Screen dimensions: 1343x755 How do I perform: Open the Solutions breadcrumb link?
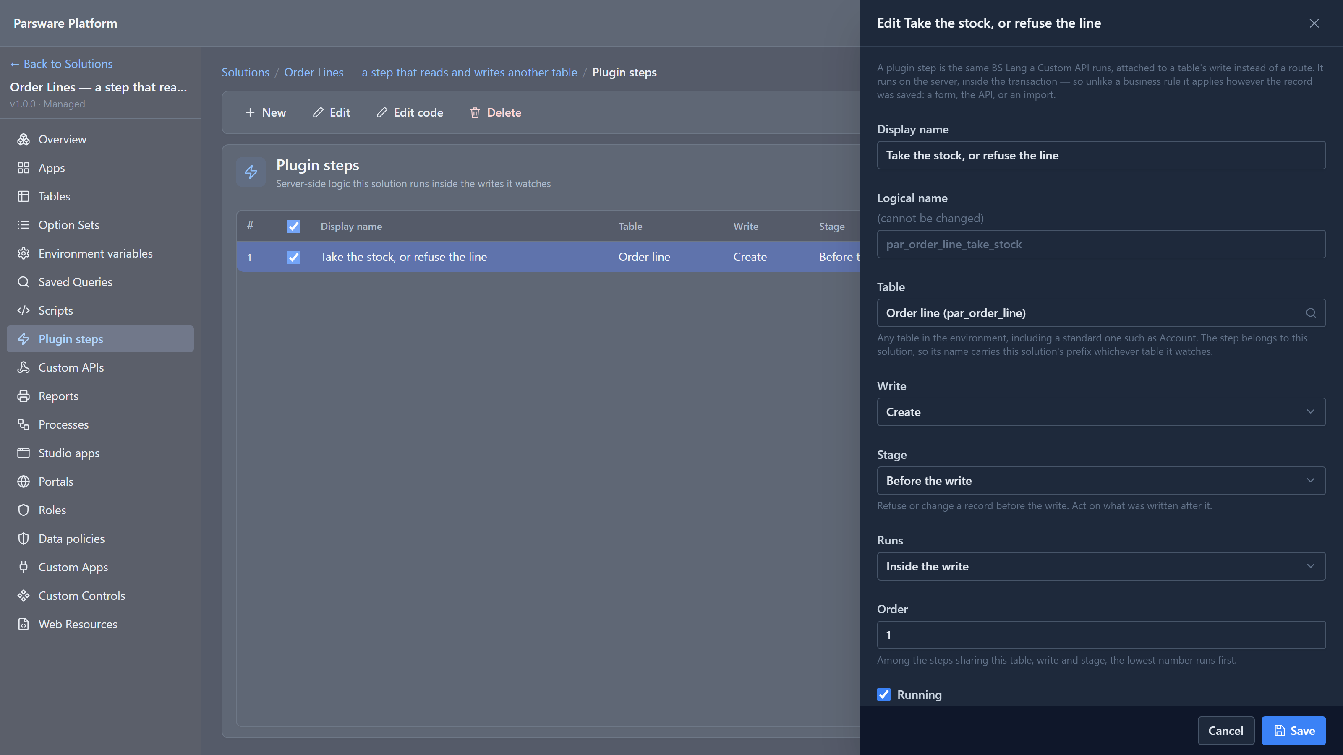[246, 73]
